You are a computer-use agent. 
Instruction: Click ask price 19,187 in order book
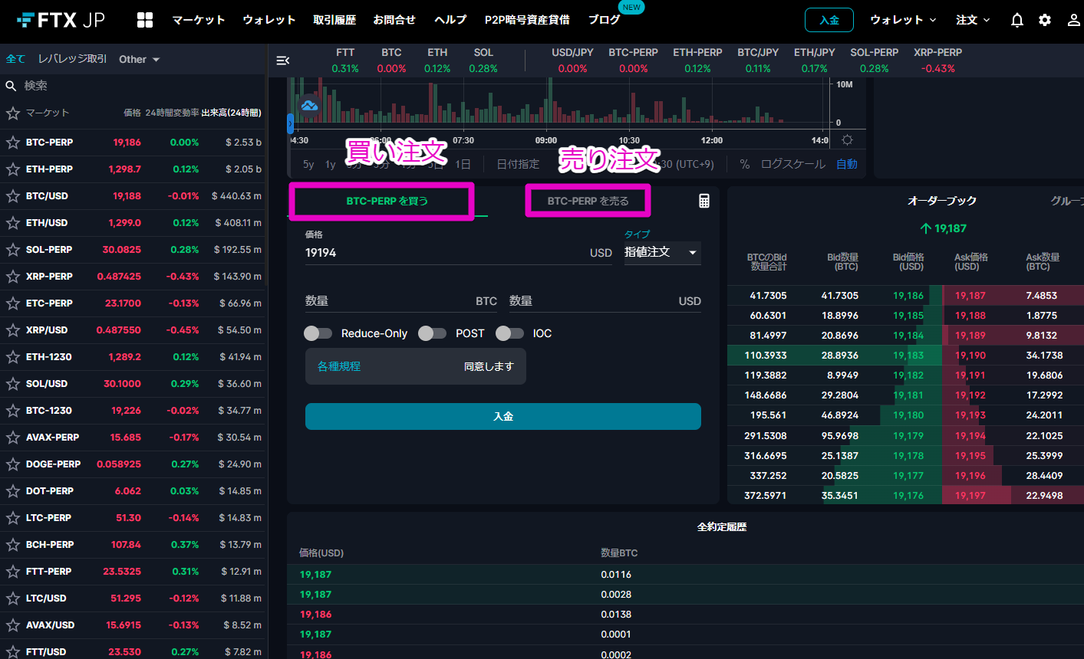970,296
